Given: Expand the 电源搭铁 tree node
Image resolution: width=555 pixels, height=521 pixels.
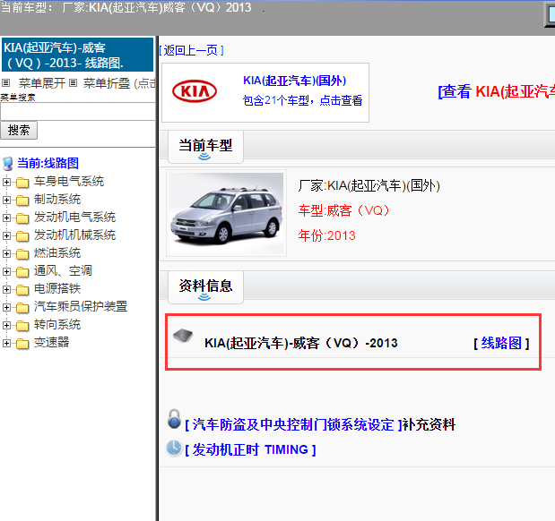Looking at the screenshot, I should pos(6,289).
